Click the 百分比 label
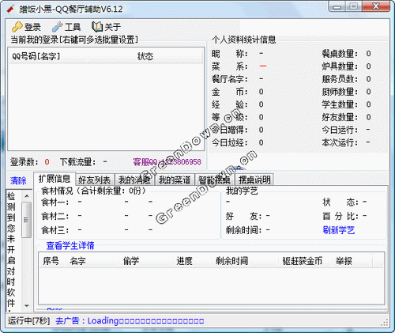 pyautogui.click(x=340, y=216)
